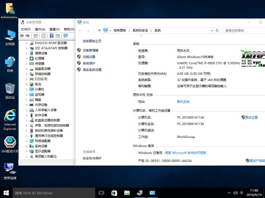265x198 pixels.
Task: Click the 联机支持 website link
Action: click(183, 101)
